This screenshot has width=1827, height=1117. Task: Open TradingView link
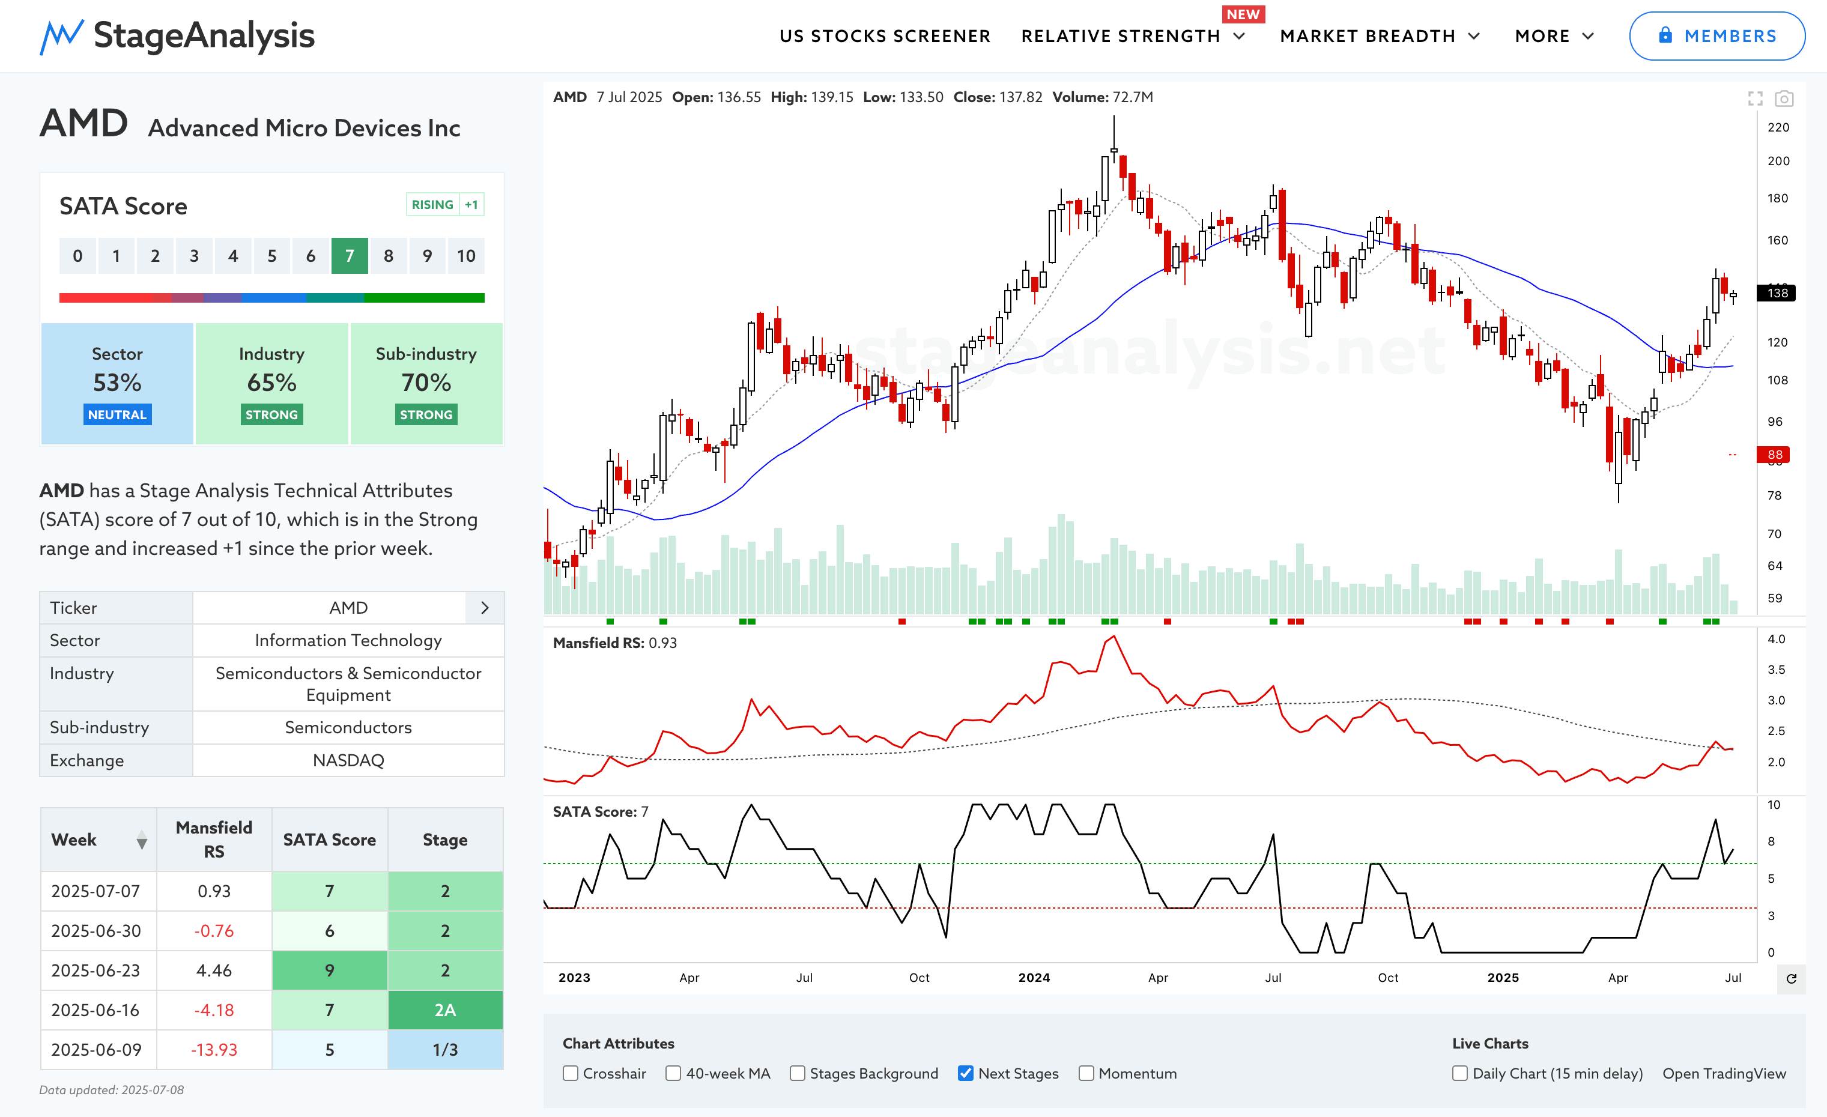tap(1724, 1073)
